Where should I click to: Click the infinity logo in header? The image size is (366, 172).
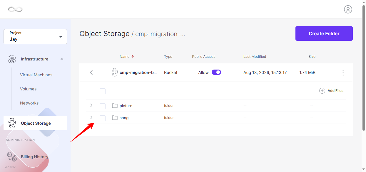click(x=15, y=9)
